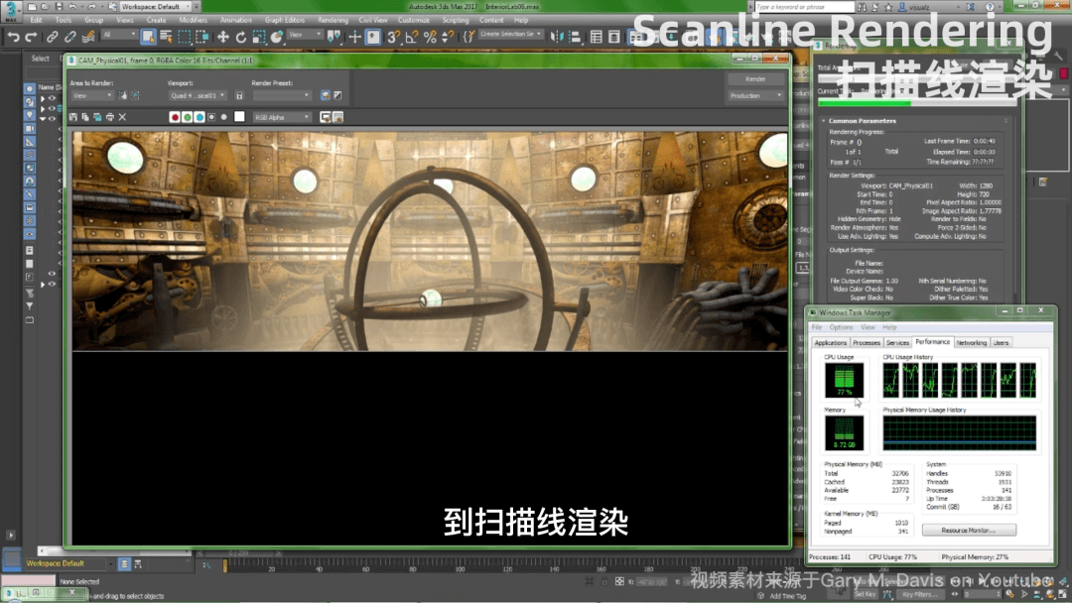The width and height of the screenshot is (1072, 603).
Task: Activate the Select Object tool
Action: (x=148, y=37)
